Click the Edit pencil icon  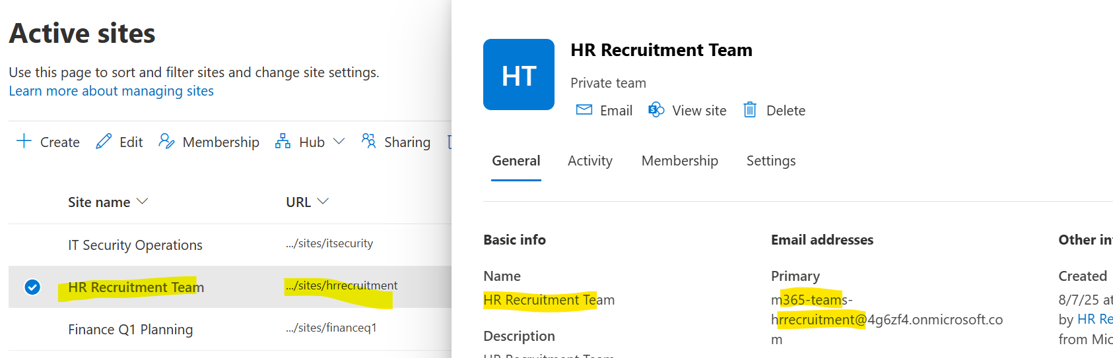[104, 142]
